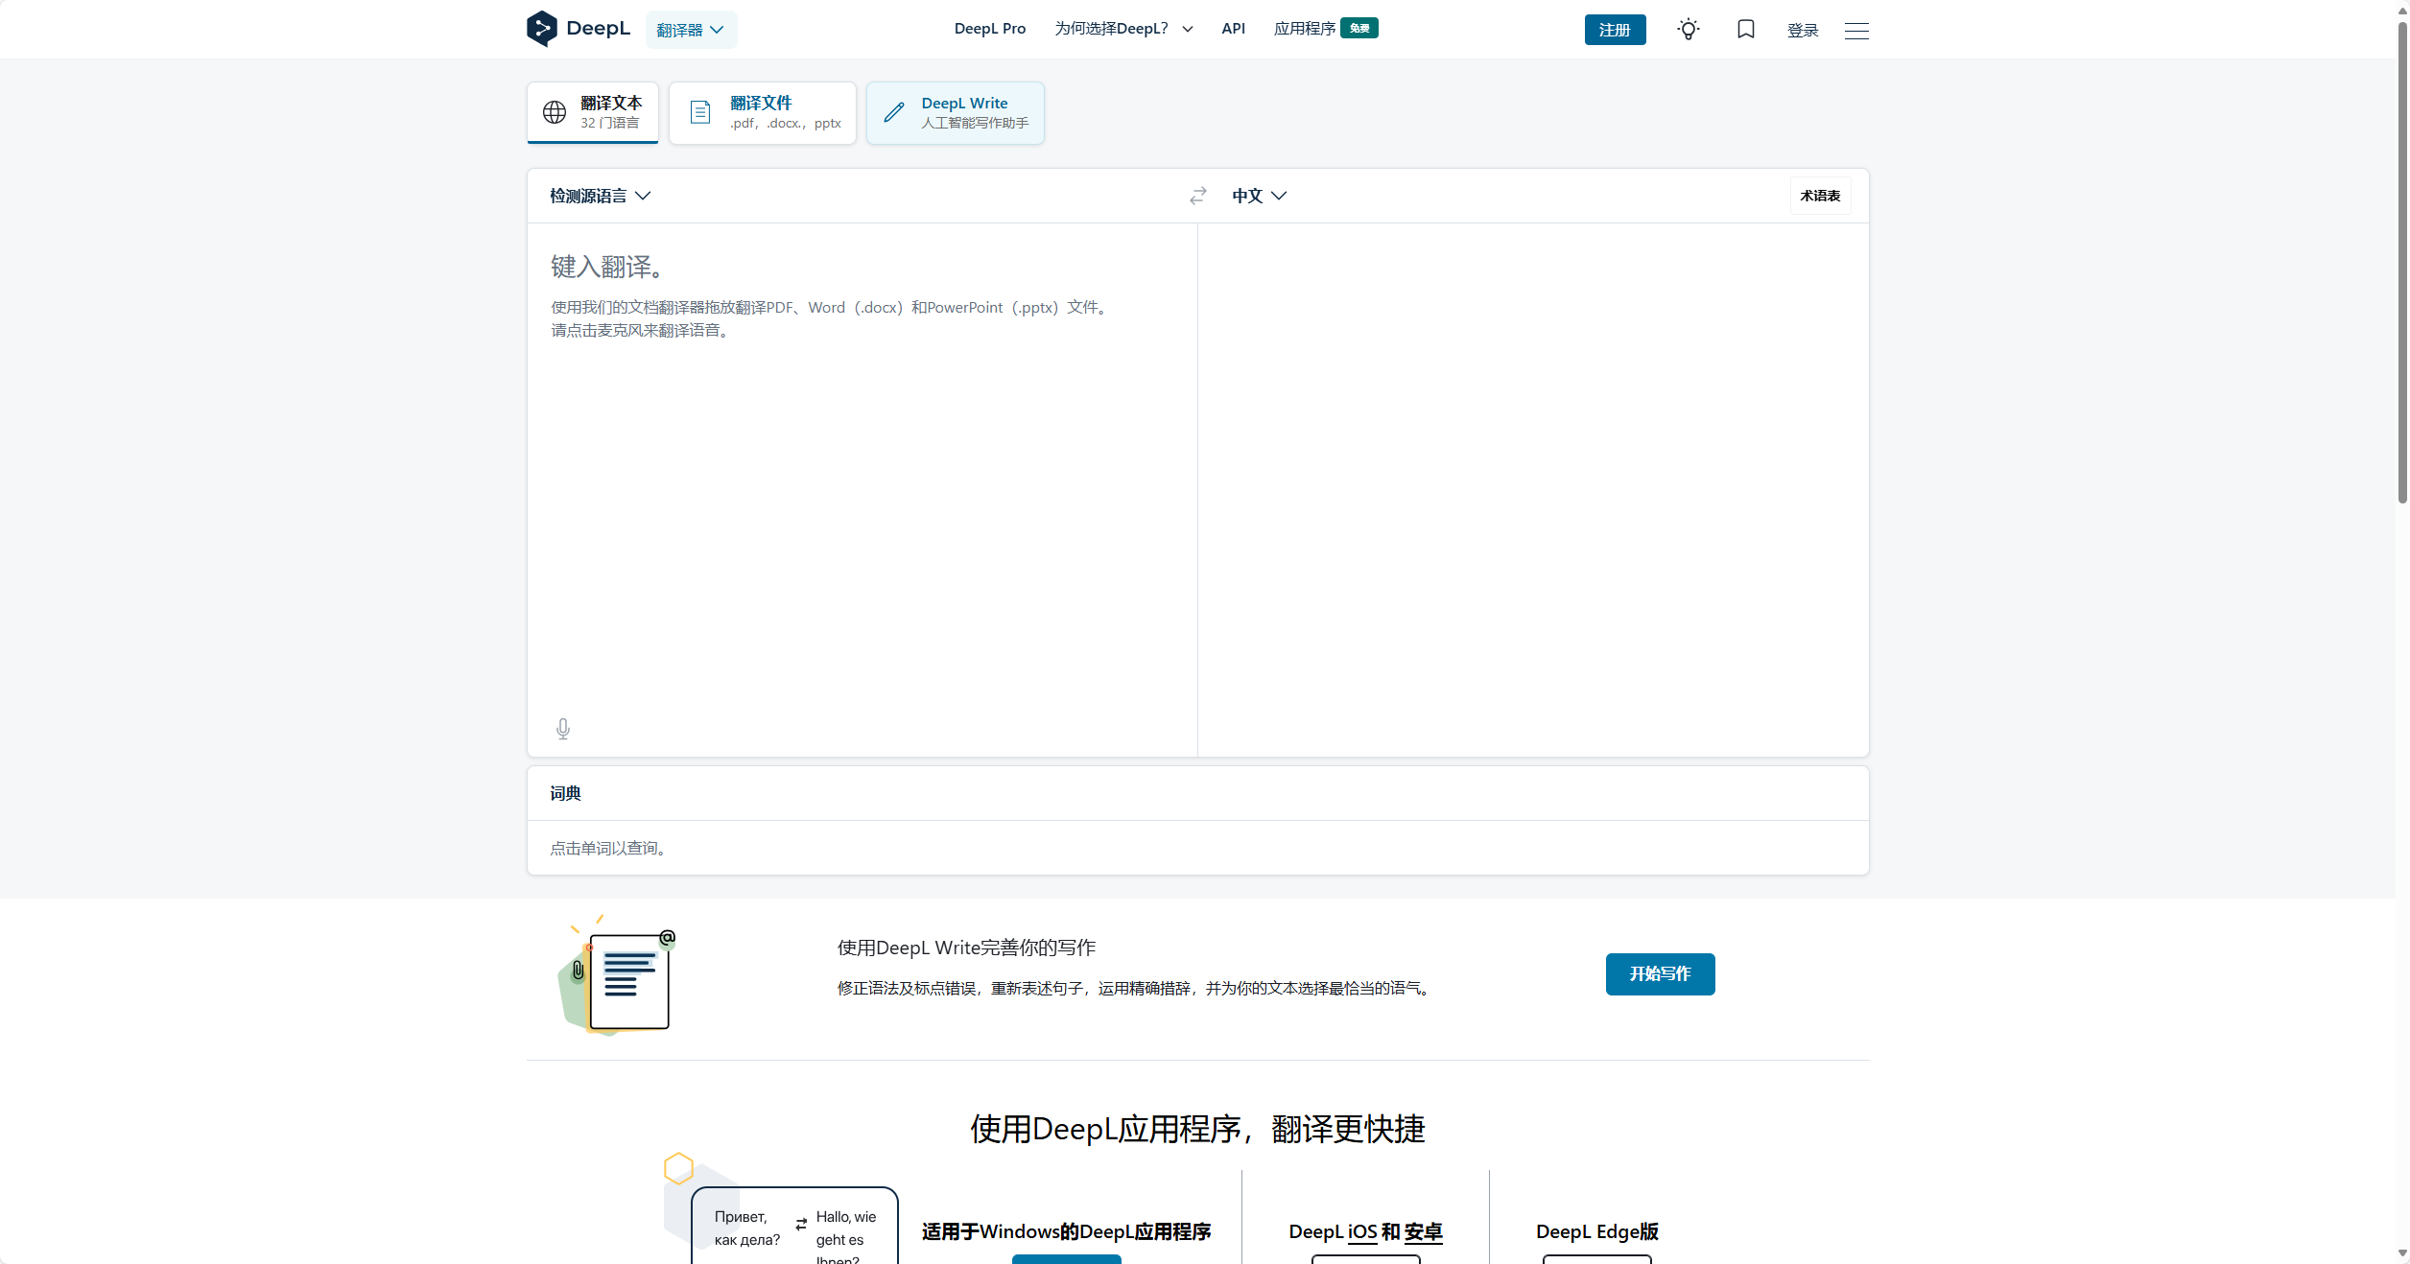Viewport: 2410px width, 1264px height.
Task: Open the API menu link
Action: [1233, 29]
